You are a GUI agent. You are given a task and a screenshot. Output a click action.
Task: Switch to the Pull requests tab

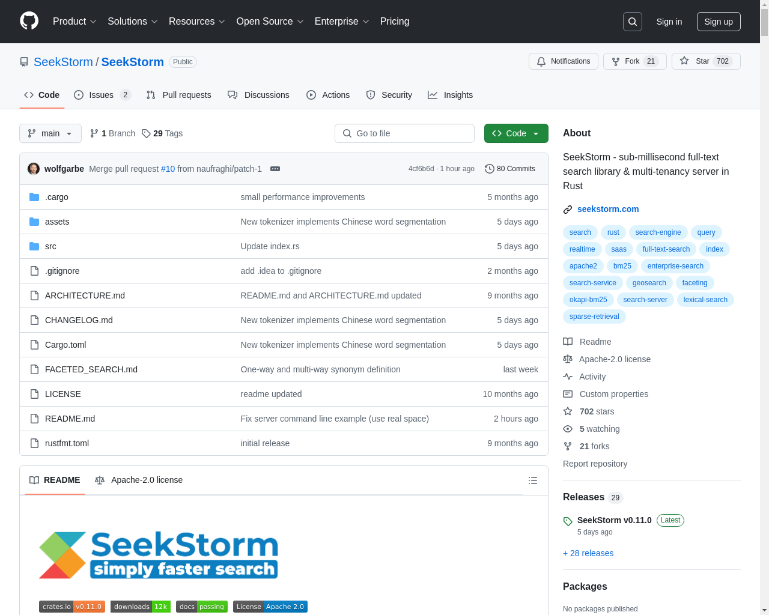coord(179,95)
